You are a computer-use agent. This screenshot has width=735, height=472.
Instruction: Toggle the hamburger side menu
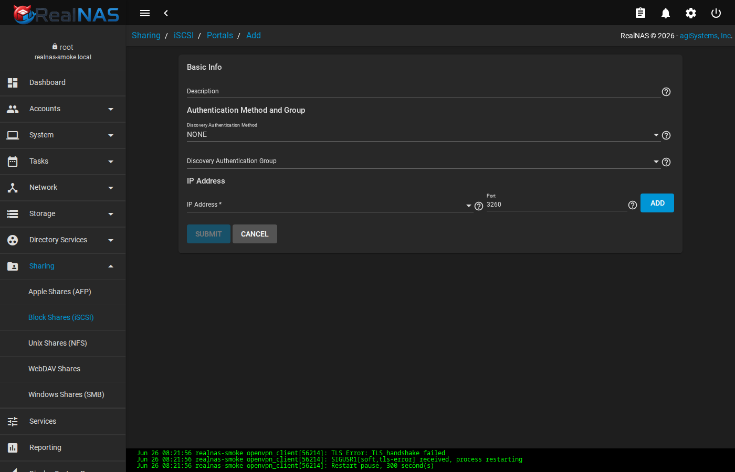(x=145, y=13)
